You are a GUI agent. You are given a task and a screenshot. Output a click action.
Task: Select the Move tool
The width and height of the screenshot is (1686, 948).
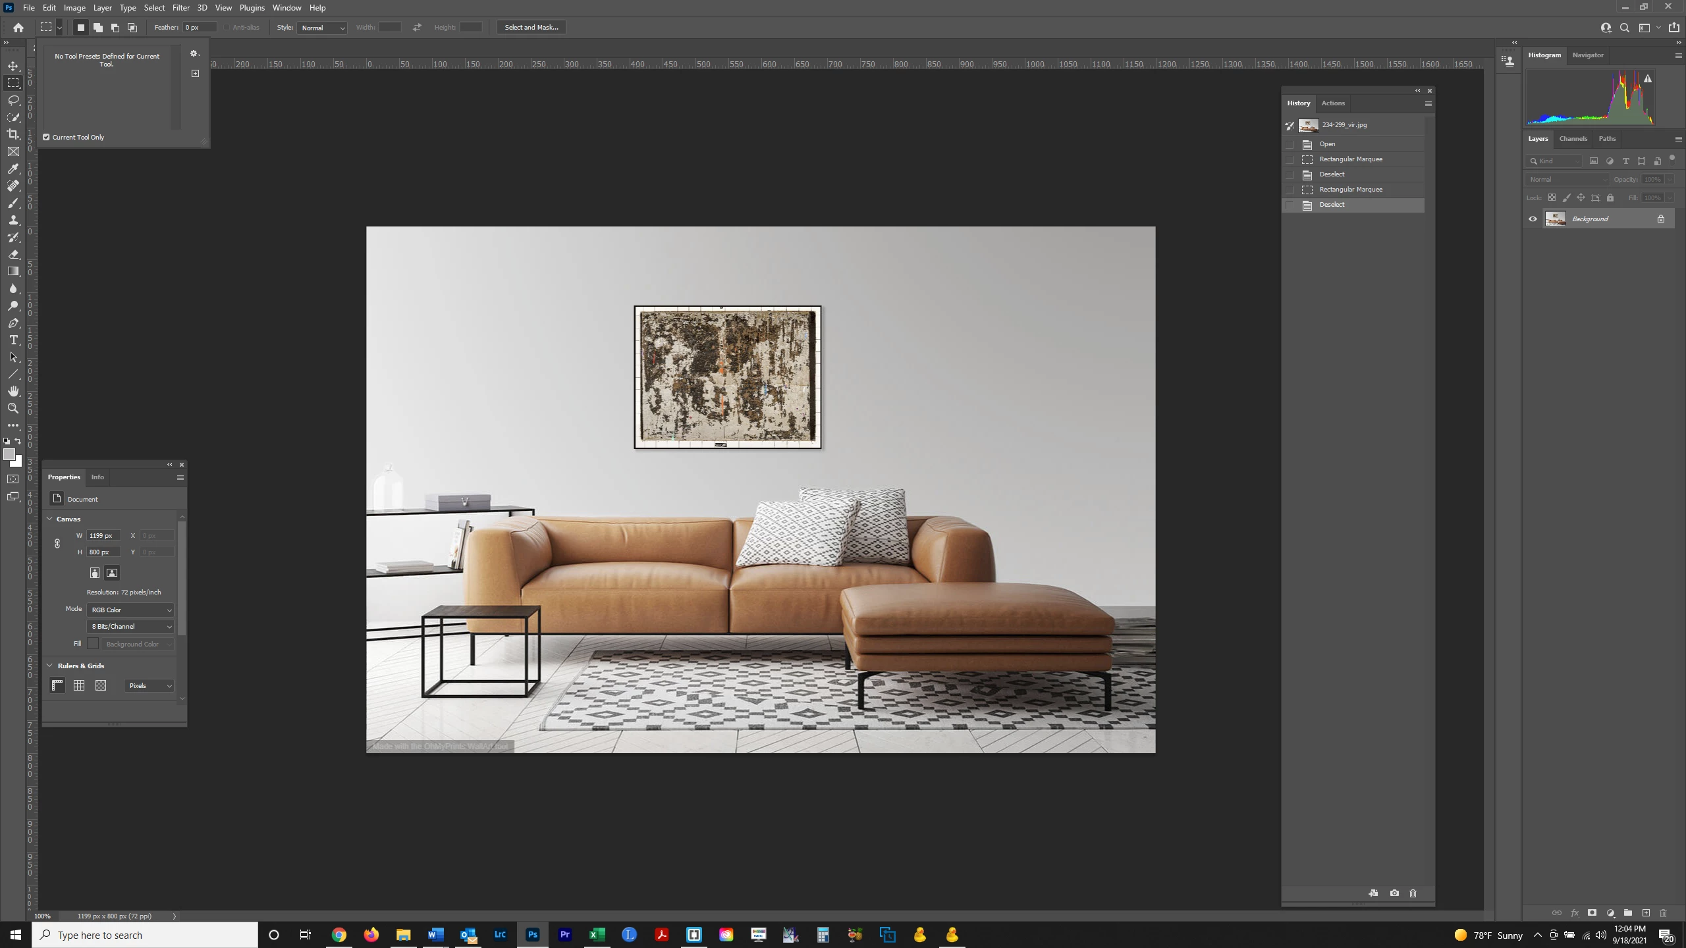click(x=13, y=66)
